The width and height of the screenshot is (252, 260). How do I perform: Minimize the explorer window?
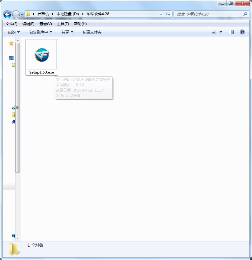point(222,3)
